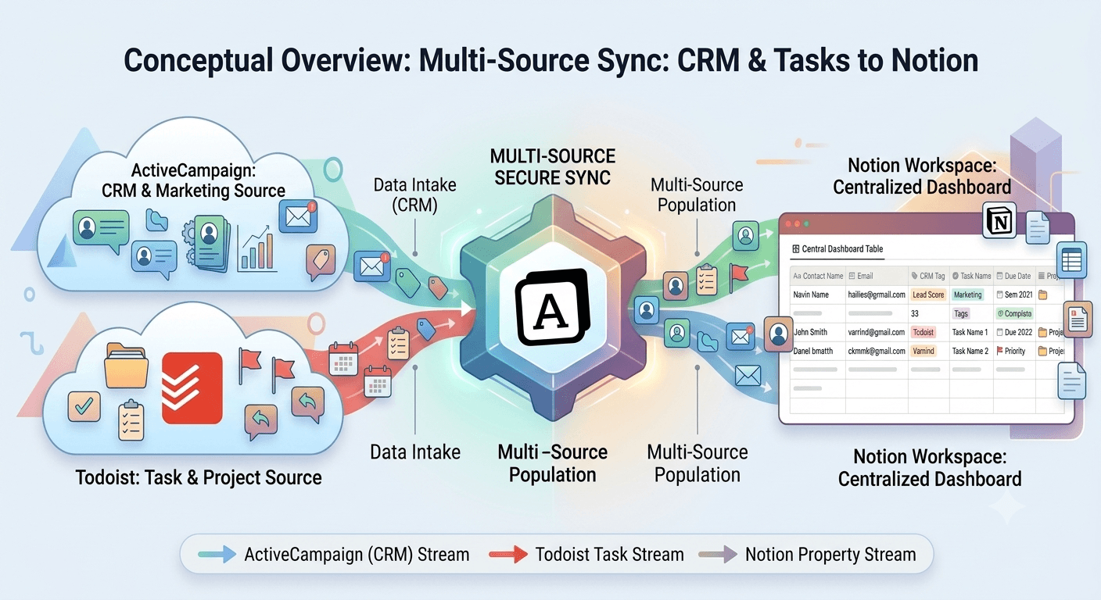Click the envelope icon with red notification badge in the ActiveCampaign cloud
The height and width of the screenshot is (600, 1101).
point(300,216)
